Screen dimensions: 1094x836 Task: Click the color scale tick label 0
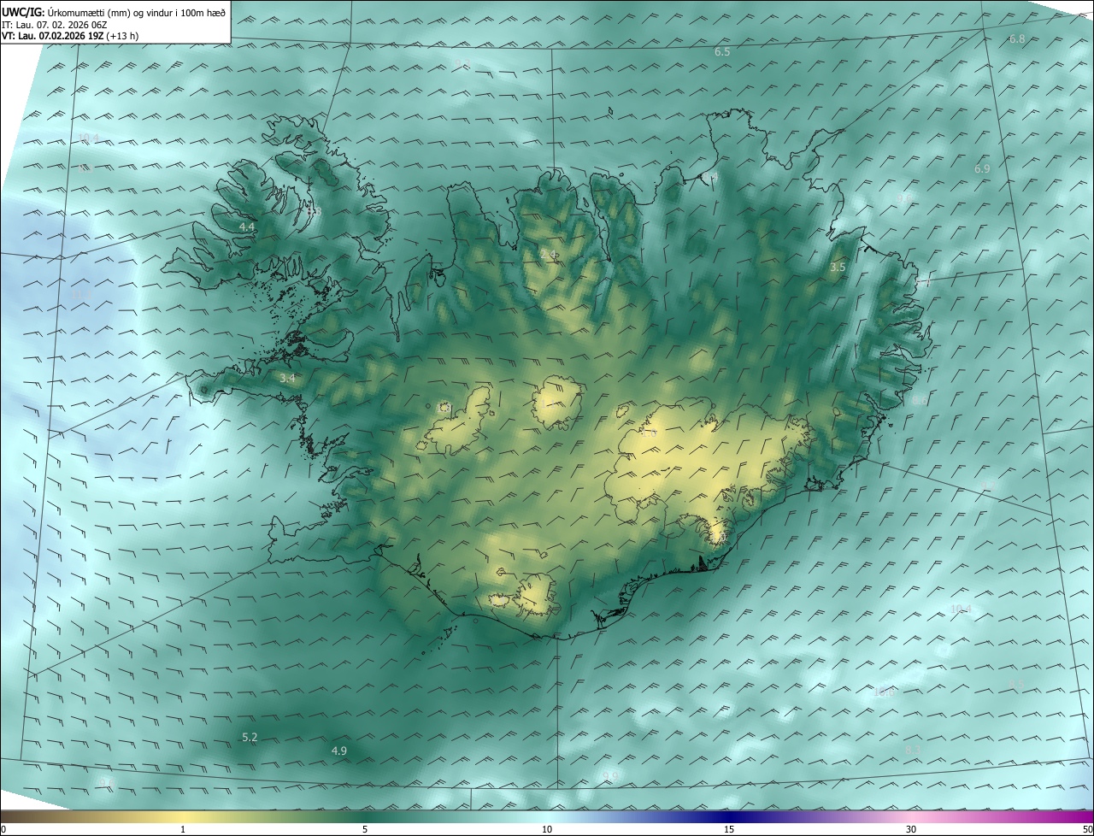[x=3, y=829]
